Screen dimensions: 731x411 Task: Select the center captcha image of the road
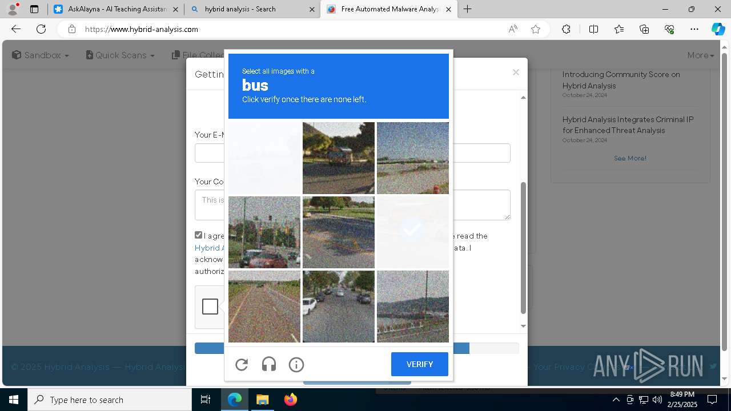tap(339, 232)
